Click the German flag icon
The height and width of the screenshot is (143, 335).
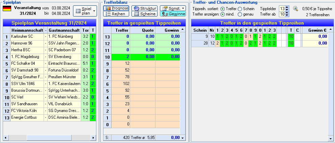click(x=7, y=8)
